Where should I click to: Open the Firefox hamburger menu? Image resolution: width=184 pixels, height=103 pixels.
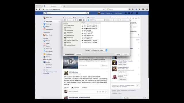pos(147,9)
